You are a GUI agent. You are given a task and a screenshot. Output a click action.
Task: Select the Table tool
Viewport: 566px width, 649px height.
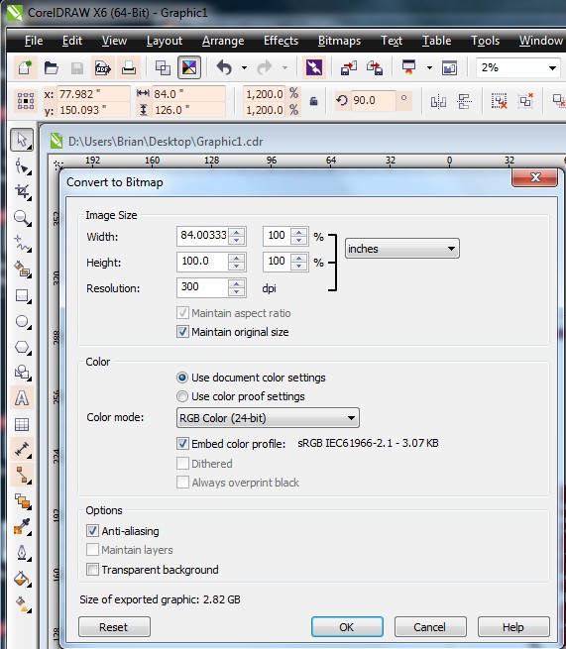pyautogui.click(x=22, y=424)
